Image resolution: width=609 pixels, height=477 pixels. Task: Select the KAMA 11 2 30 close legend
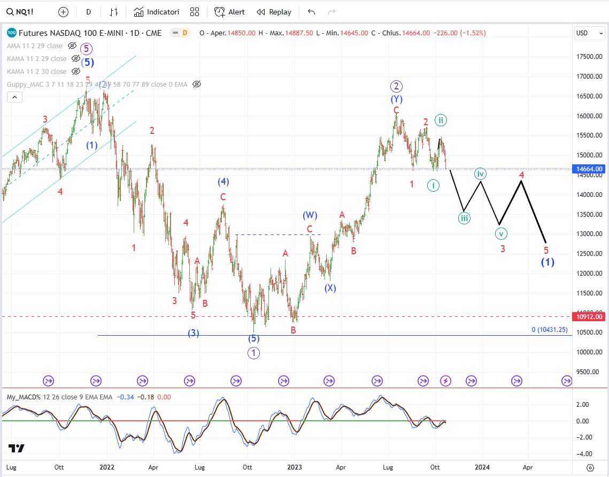point(36,72)
